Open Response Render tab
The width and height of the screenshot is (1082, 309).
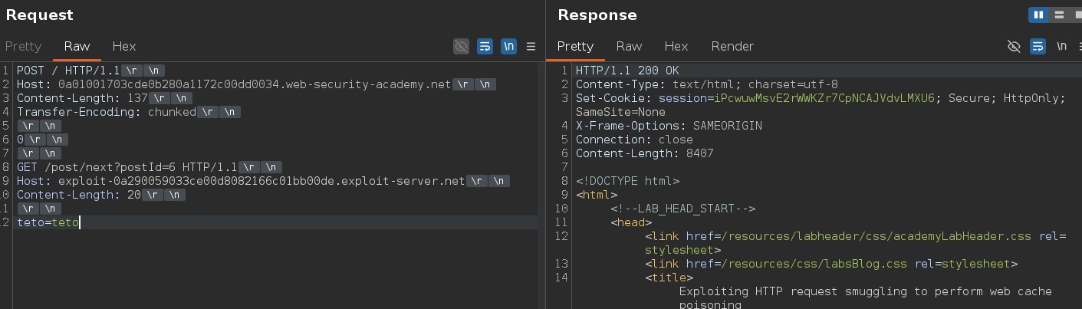(x=732, y=46)
